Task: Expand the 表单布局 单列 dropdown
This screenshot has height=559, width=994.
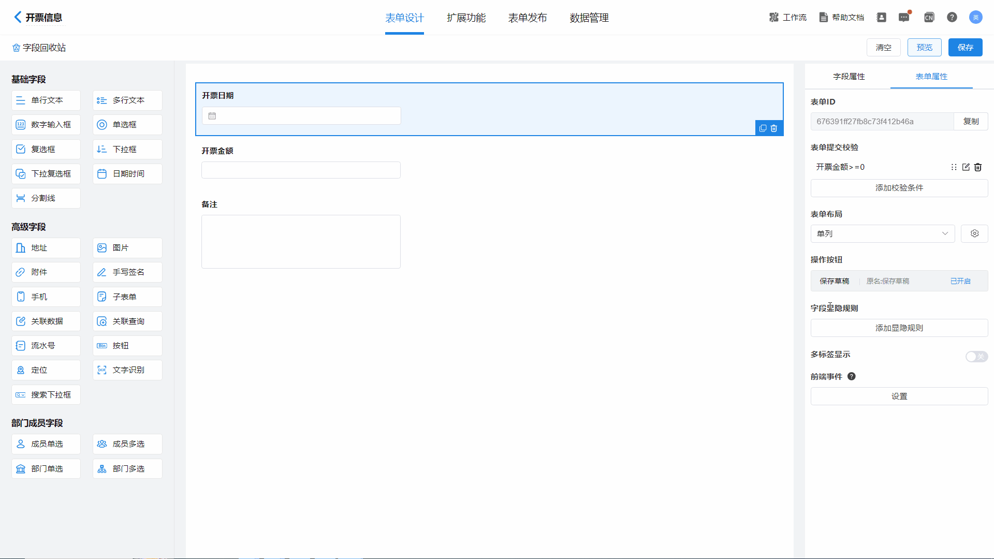Action: 882,233
